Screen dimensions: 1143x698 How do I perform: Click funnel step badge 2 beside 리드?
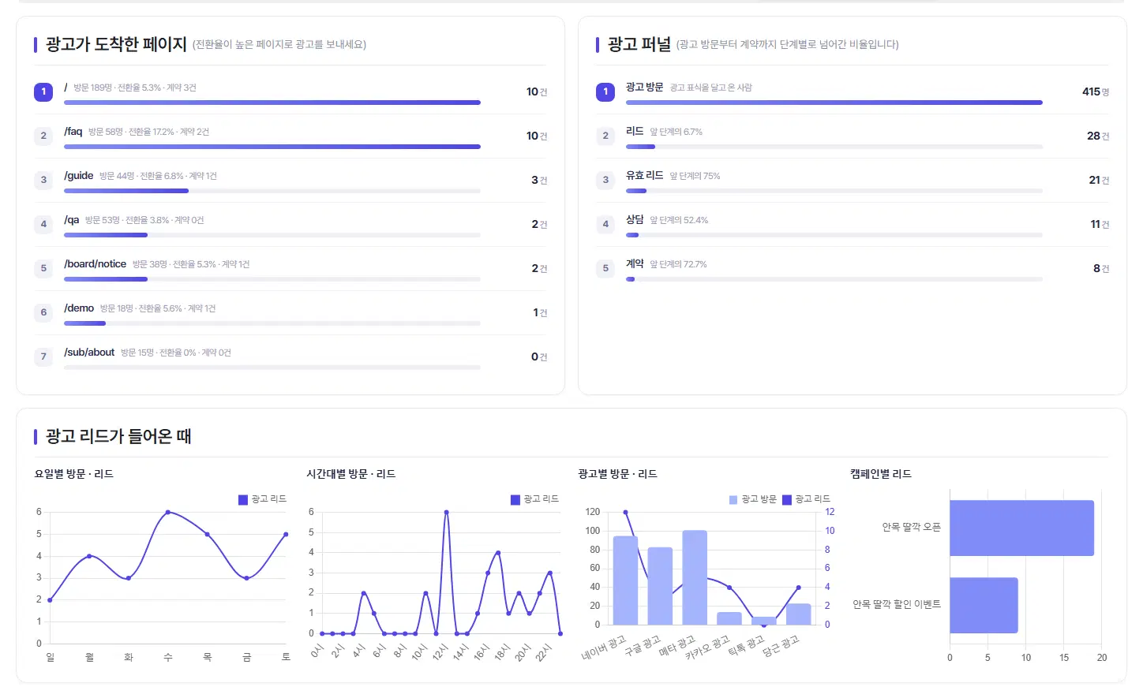tap(605, 136)
